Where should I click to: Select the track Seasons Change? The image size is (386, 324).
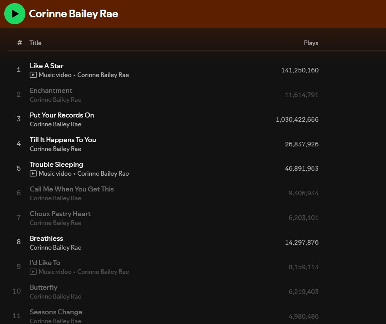(56, 312)
